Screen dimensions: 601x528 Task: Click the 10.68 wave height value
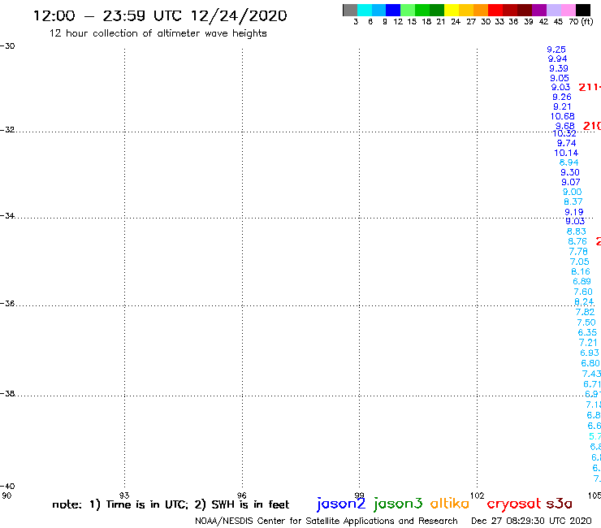point(563,117)
